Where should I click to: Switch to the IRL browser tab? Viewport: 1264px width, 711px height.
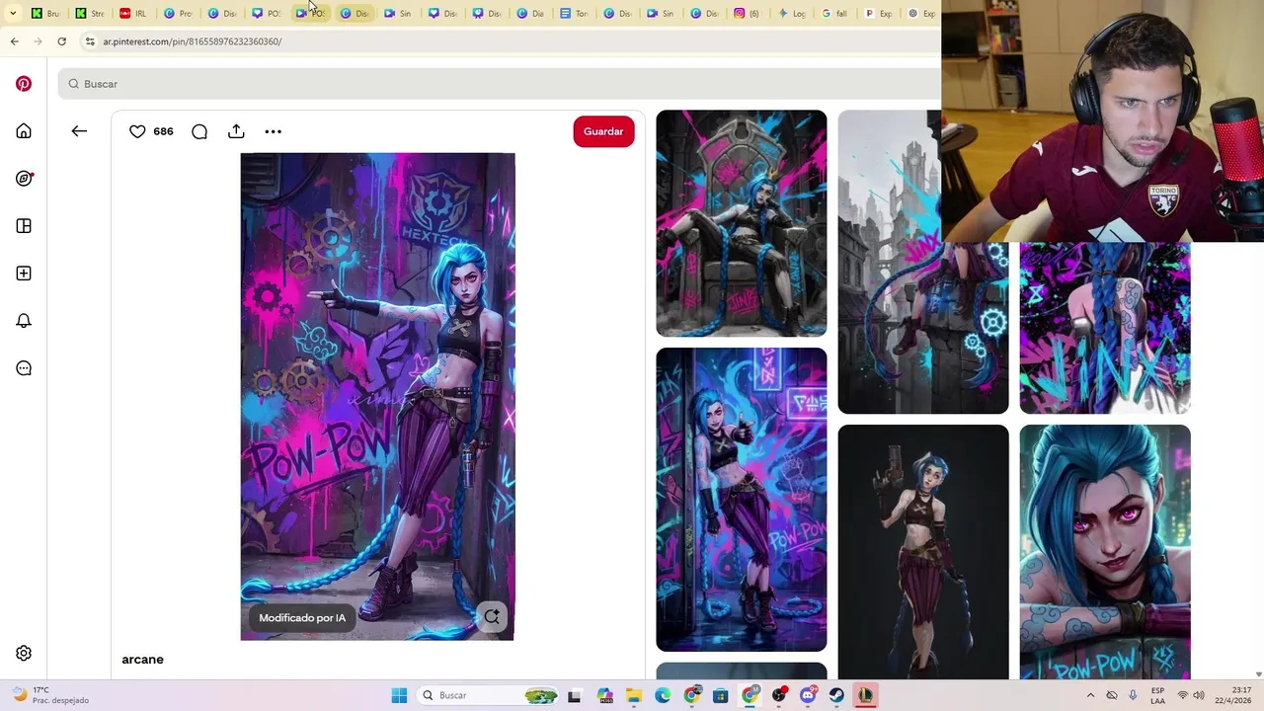pos(133,14)
